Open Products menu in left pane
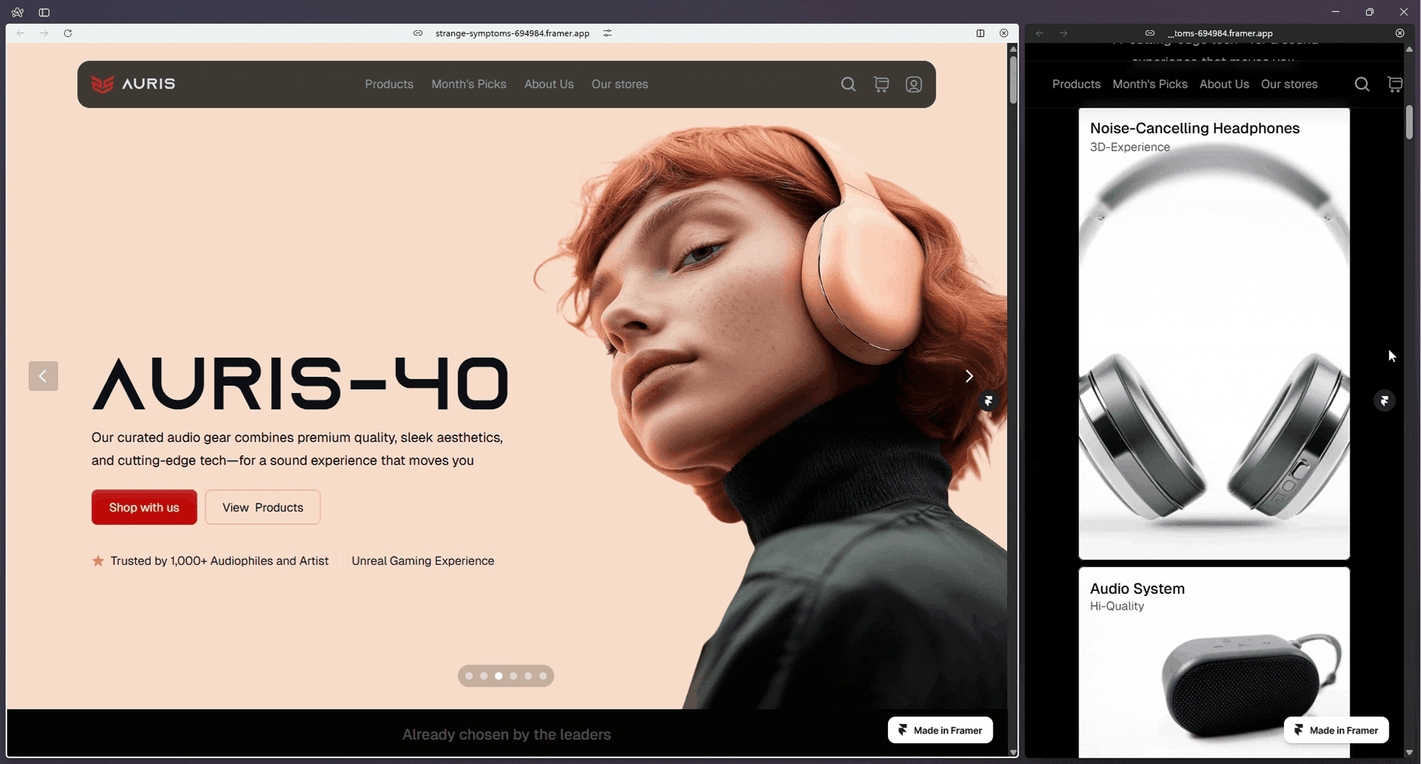 [389, 84]
